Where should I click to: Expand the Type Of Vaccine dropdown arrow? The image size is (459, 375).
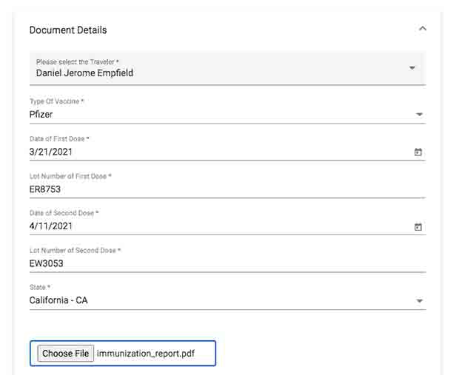click(419, 115)
